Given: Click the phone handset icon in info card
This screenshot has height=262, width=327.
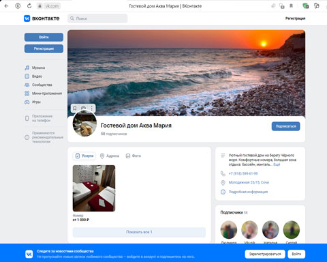Looking at the screenshot, I should [223, 173].
